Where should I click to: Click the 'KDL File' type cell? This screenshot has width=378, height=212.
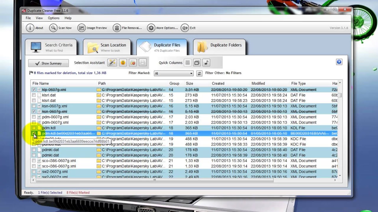click(298, 128)
